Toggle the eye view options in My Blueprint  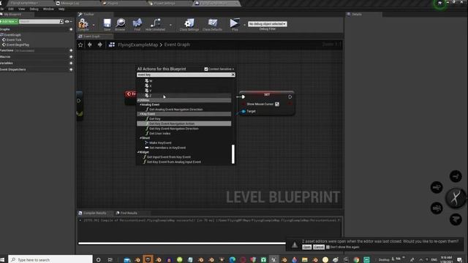(67, 21)
